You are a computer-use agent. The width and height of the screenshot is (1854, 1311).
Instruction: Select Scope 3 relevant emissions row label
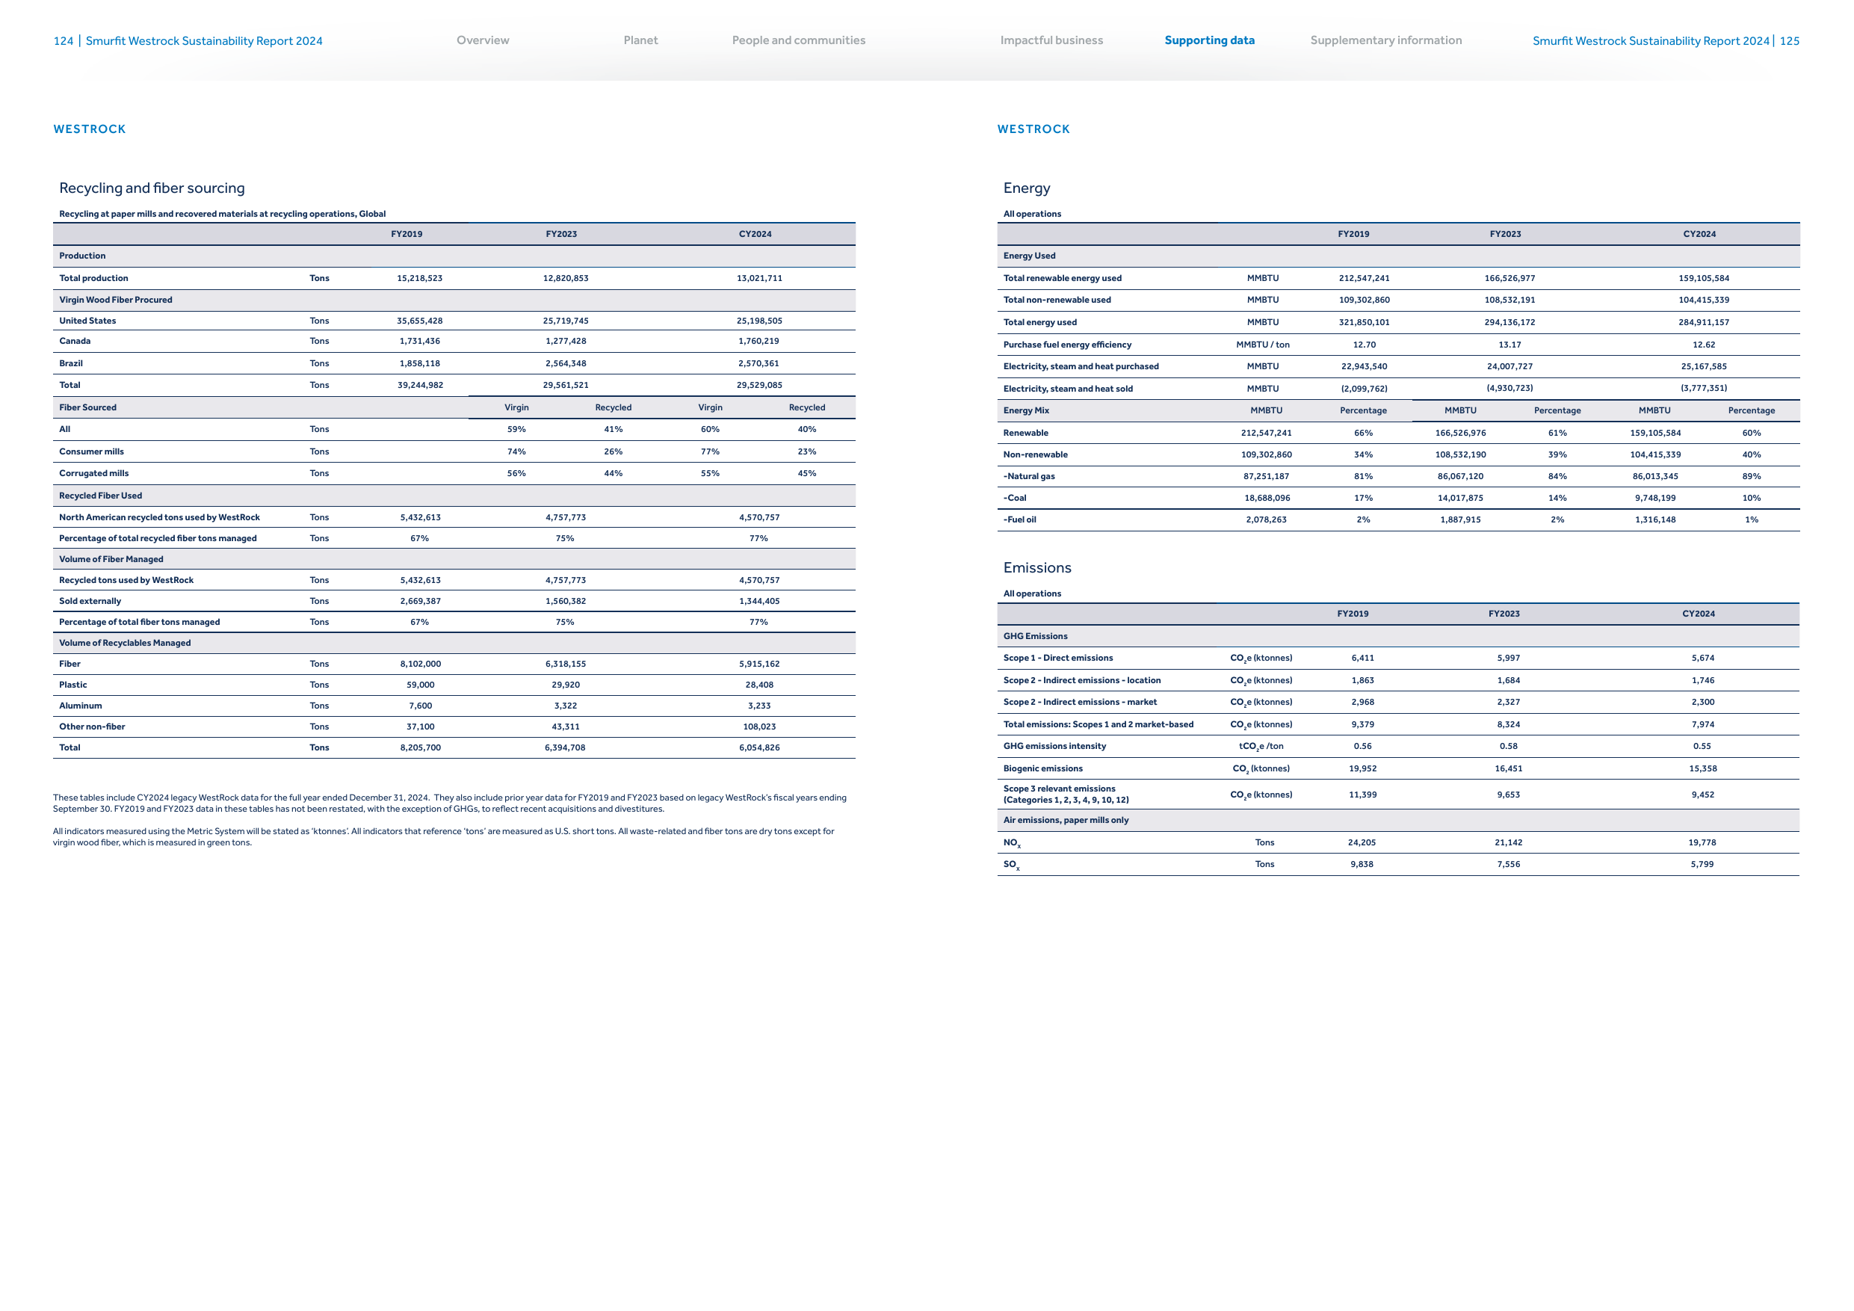coord(1066,795)
